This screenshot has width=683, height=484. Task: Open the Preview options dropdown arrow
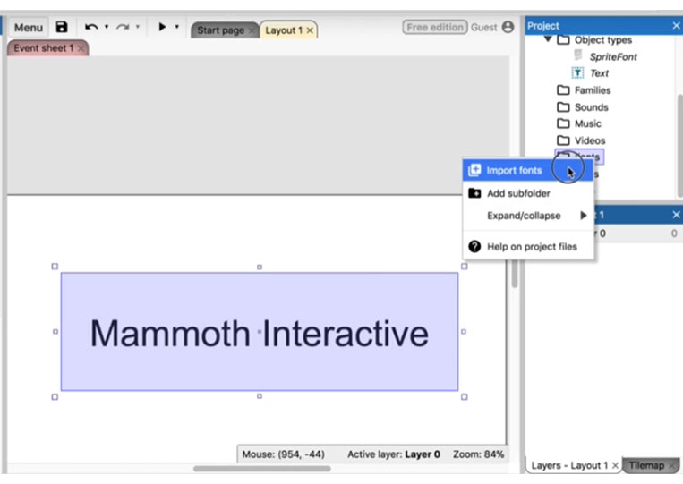click(177, 27)
